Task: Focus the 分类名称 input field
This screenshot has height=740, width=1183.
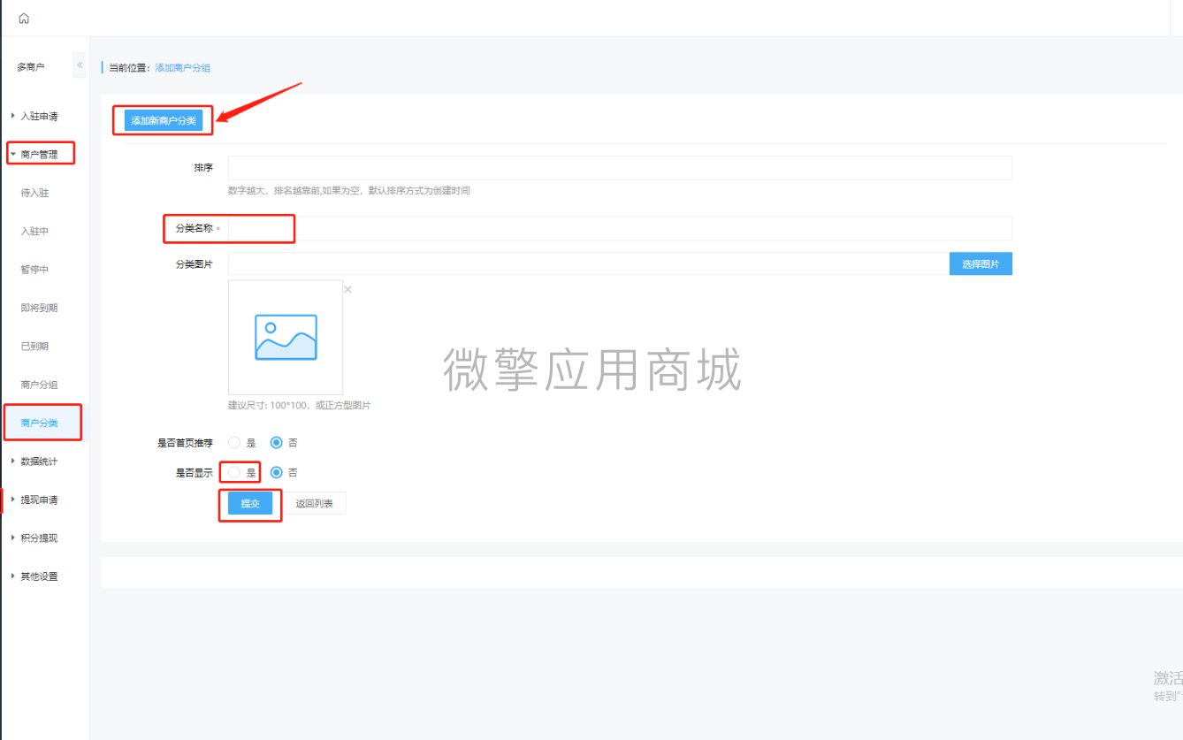Action: click(x=620, y=228)
